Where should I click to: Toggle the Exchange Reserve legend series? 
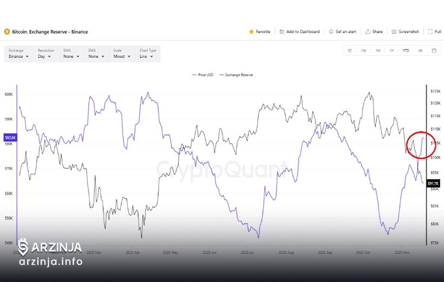click(236, 75)
